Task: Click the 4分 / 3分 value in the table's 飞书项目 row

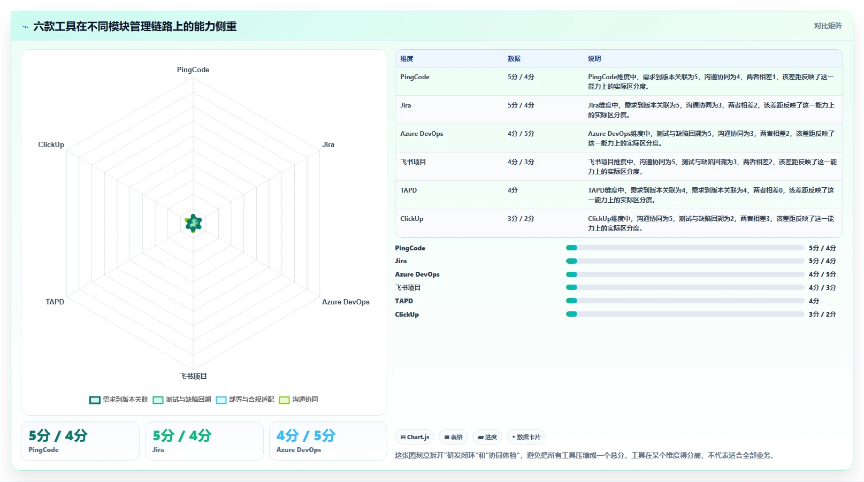Action: (x=521, y=162)
